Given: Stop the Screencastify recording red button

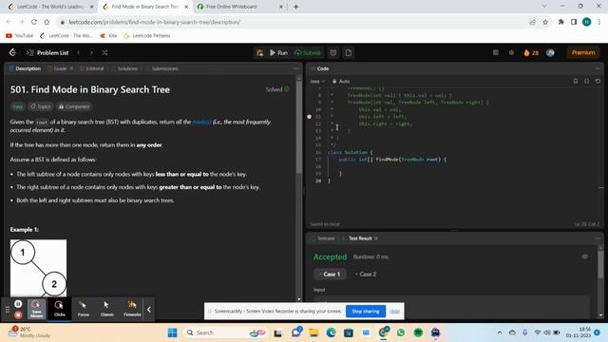Looking at the screenshot, I should click(x=18, y=314).
